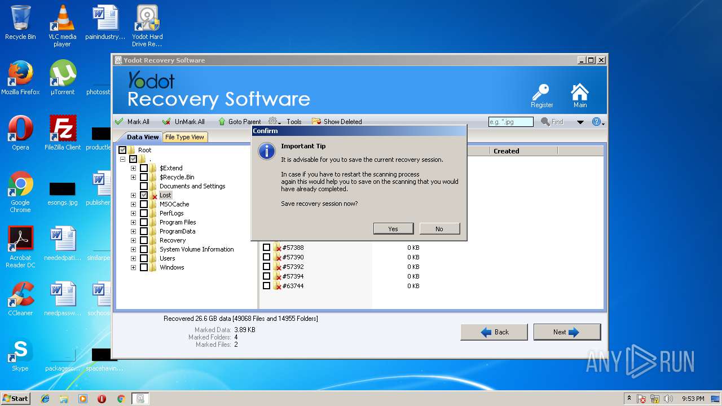Viewport: 722px width, 406px height.
Task: Open Recycle Bin desktop icon
Action: (x=20, y=23)
